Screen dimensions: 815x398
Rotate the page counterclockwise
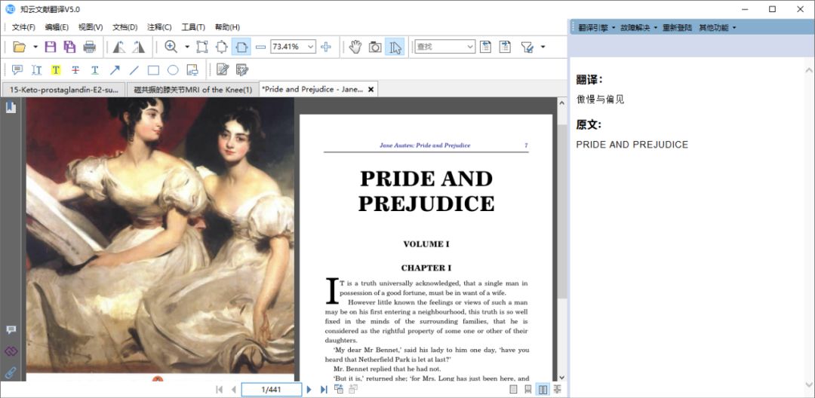[x=119, y=47]
